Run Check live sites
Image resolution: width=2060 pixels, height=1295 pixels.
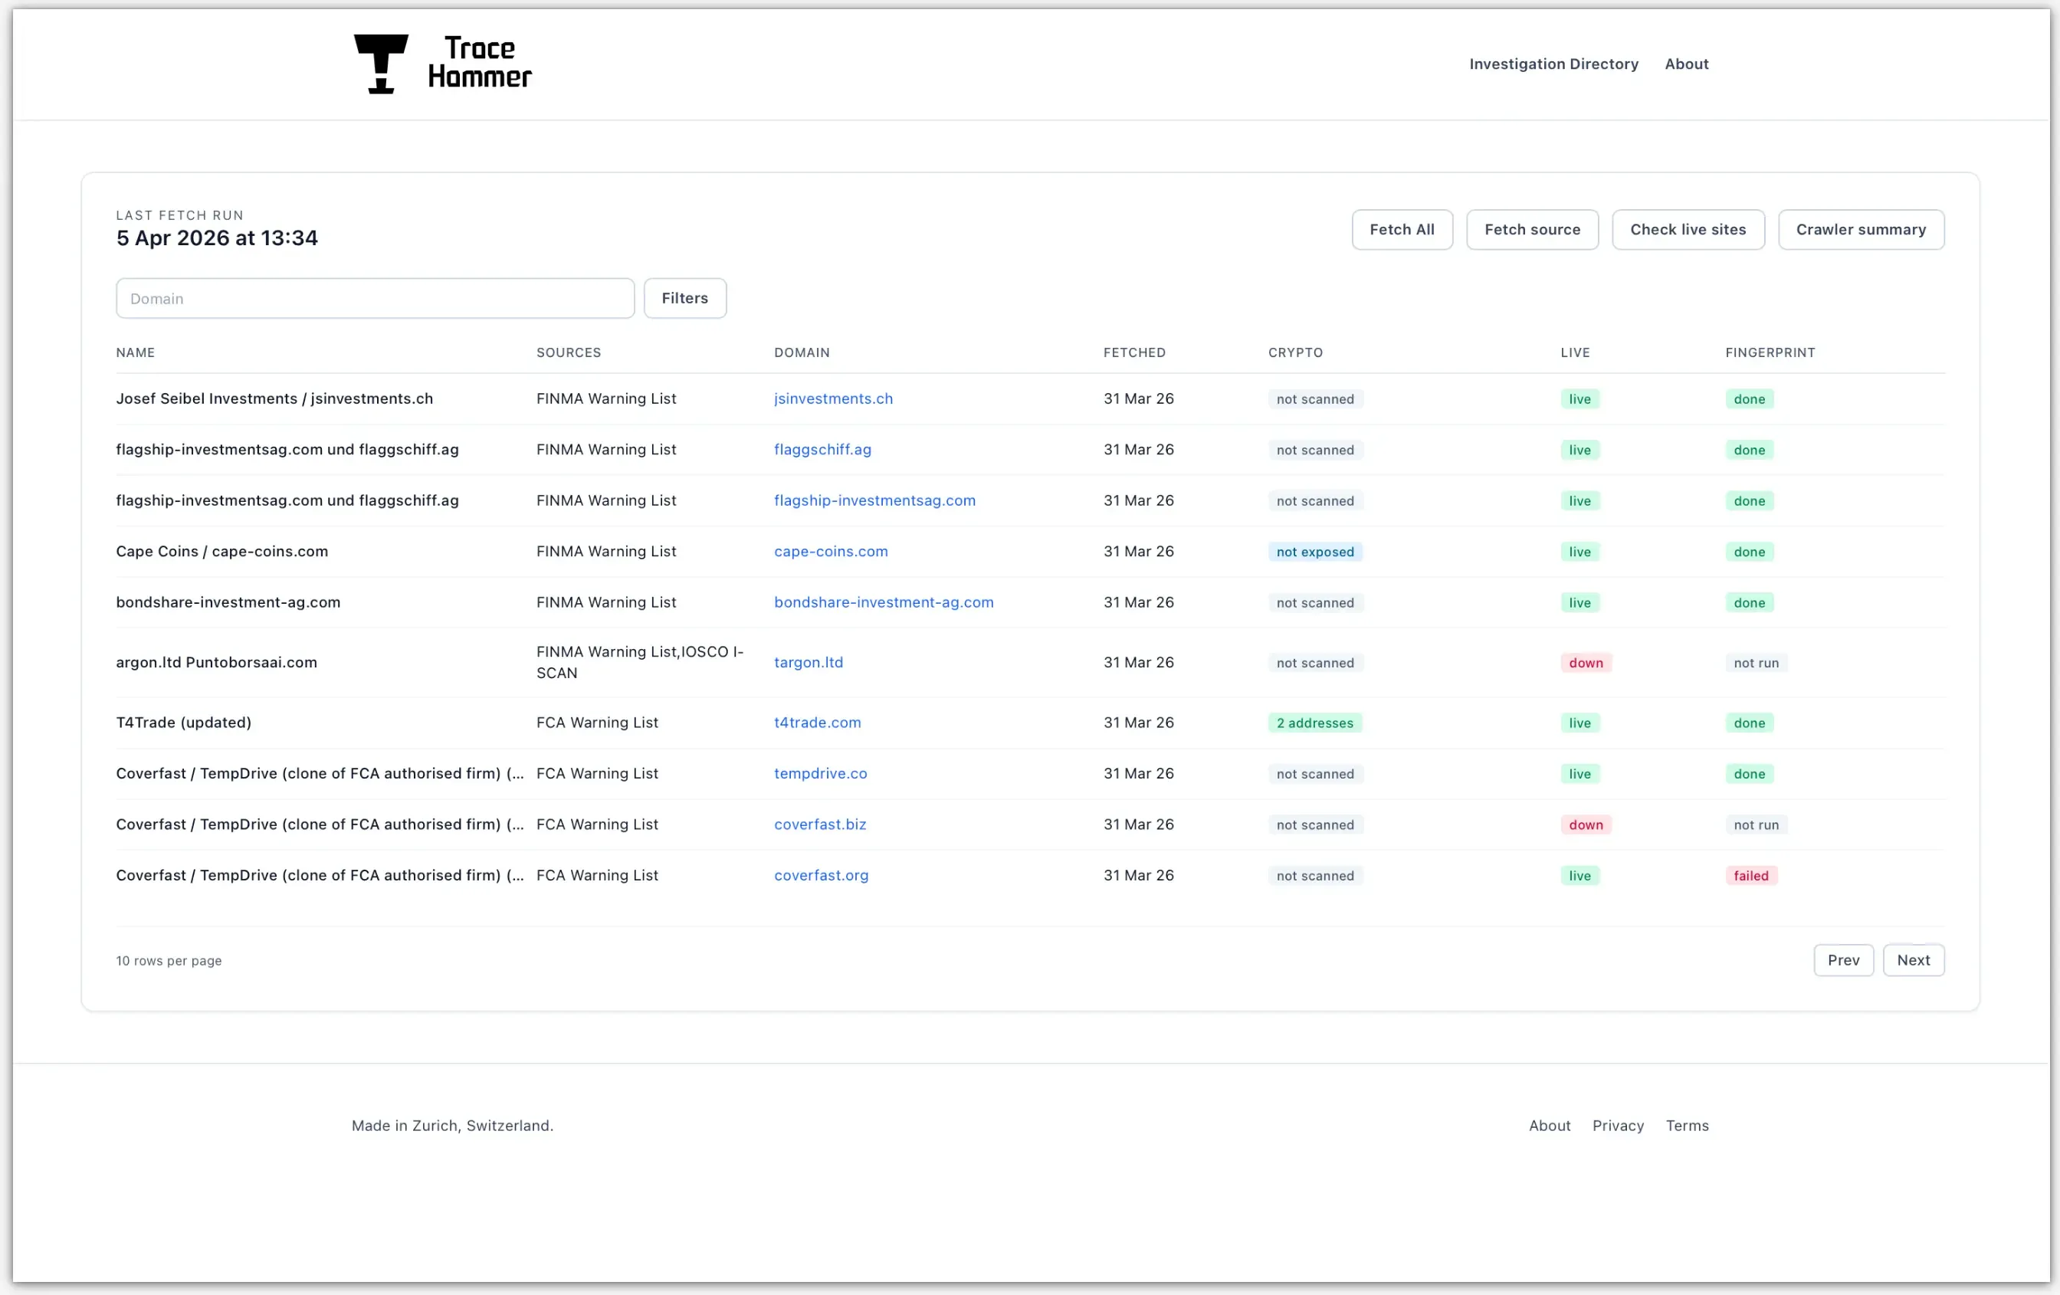pos(1688,229)
